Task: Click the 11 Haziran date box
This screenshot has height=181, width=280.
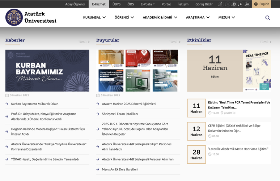Action: pos(196,108)
